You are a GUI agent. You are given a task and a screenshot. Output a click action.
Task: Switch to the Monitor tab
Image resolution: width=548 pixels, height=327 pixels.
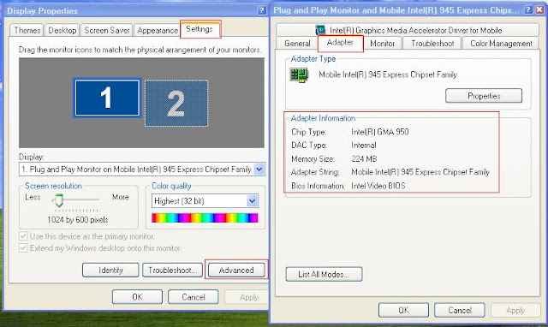click(x=382, y=44)
